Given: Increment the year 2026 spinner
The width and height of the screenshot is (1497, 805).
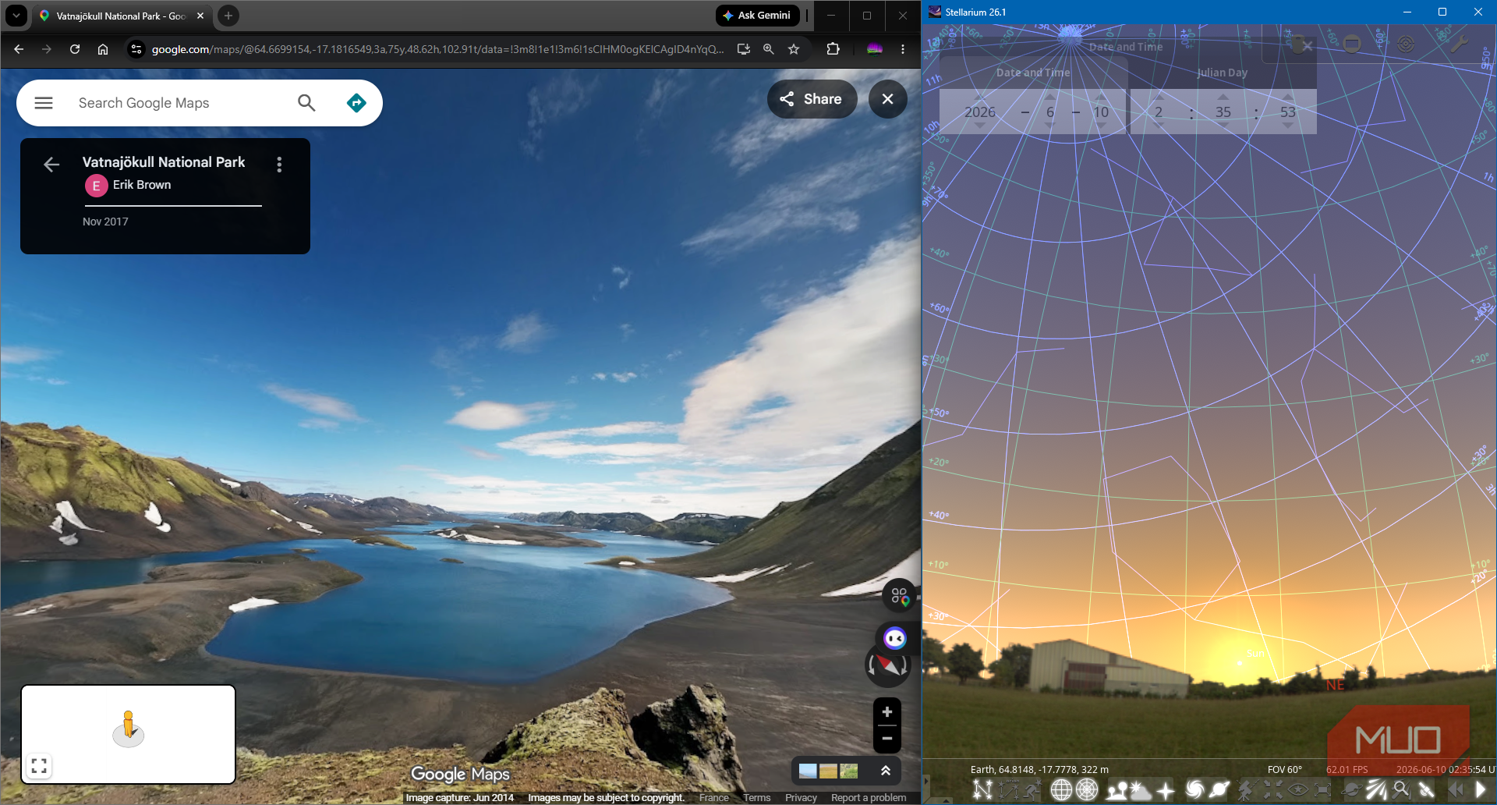Looking at the screenshot, I should pyautogui.click(x=979, y=97).
